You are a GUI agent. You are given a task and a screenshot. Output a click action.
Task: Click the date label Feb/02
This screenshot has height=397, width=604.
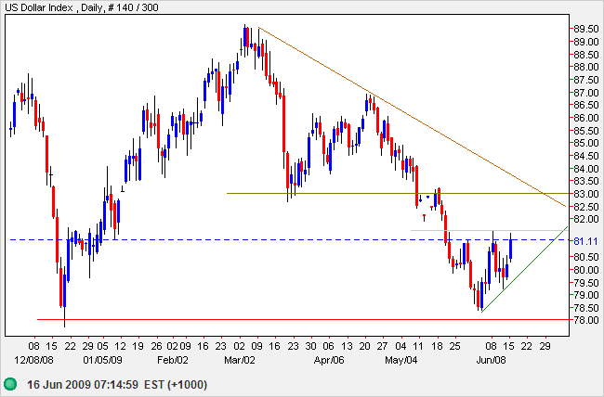[173, 361]
